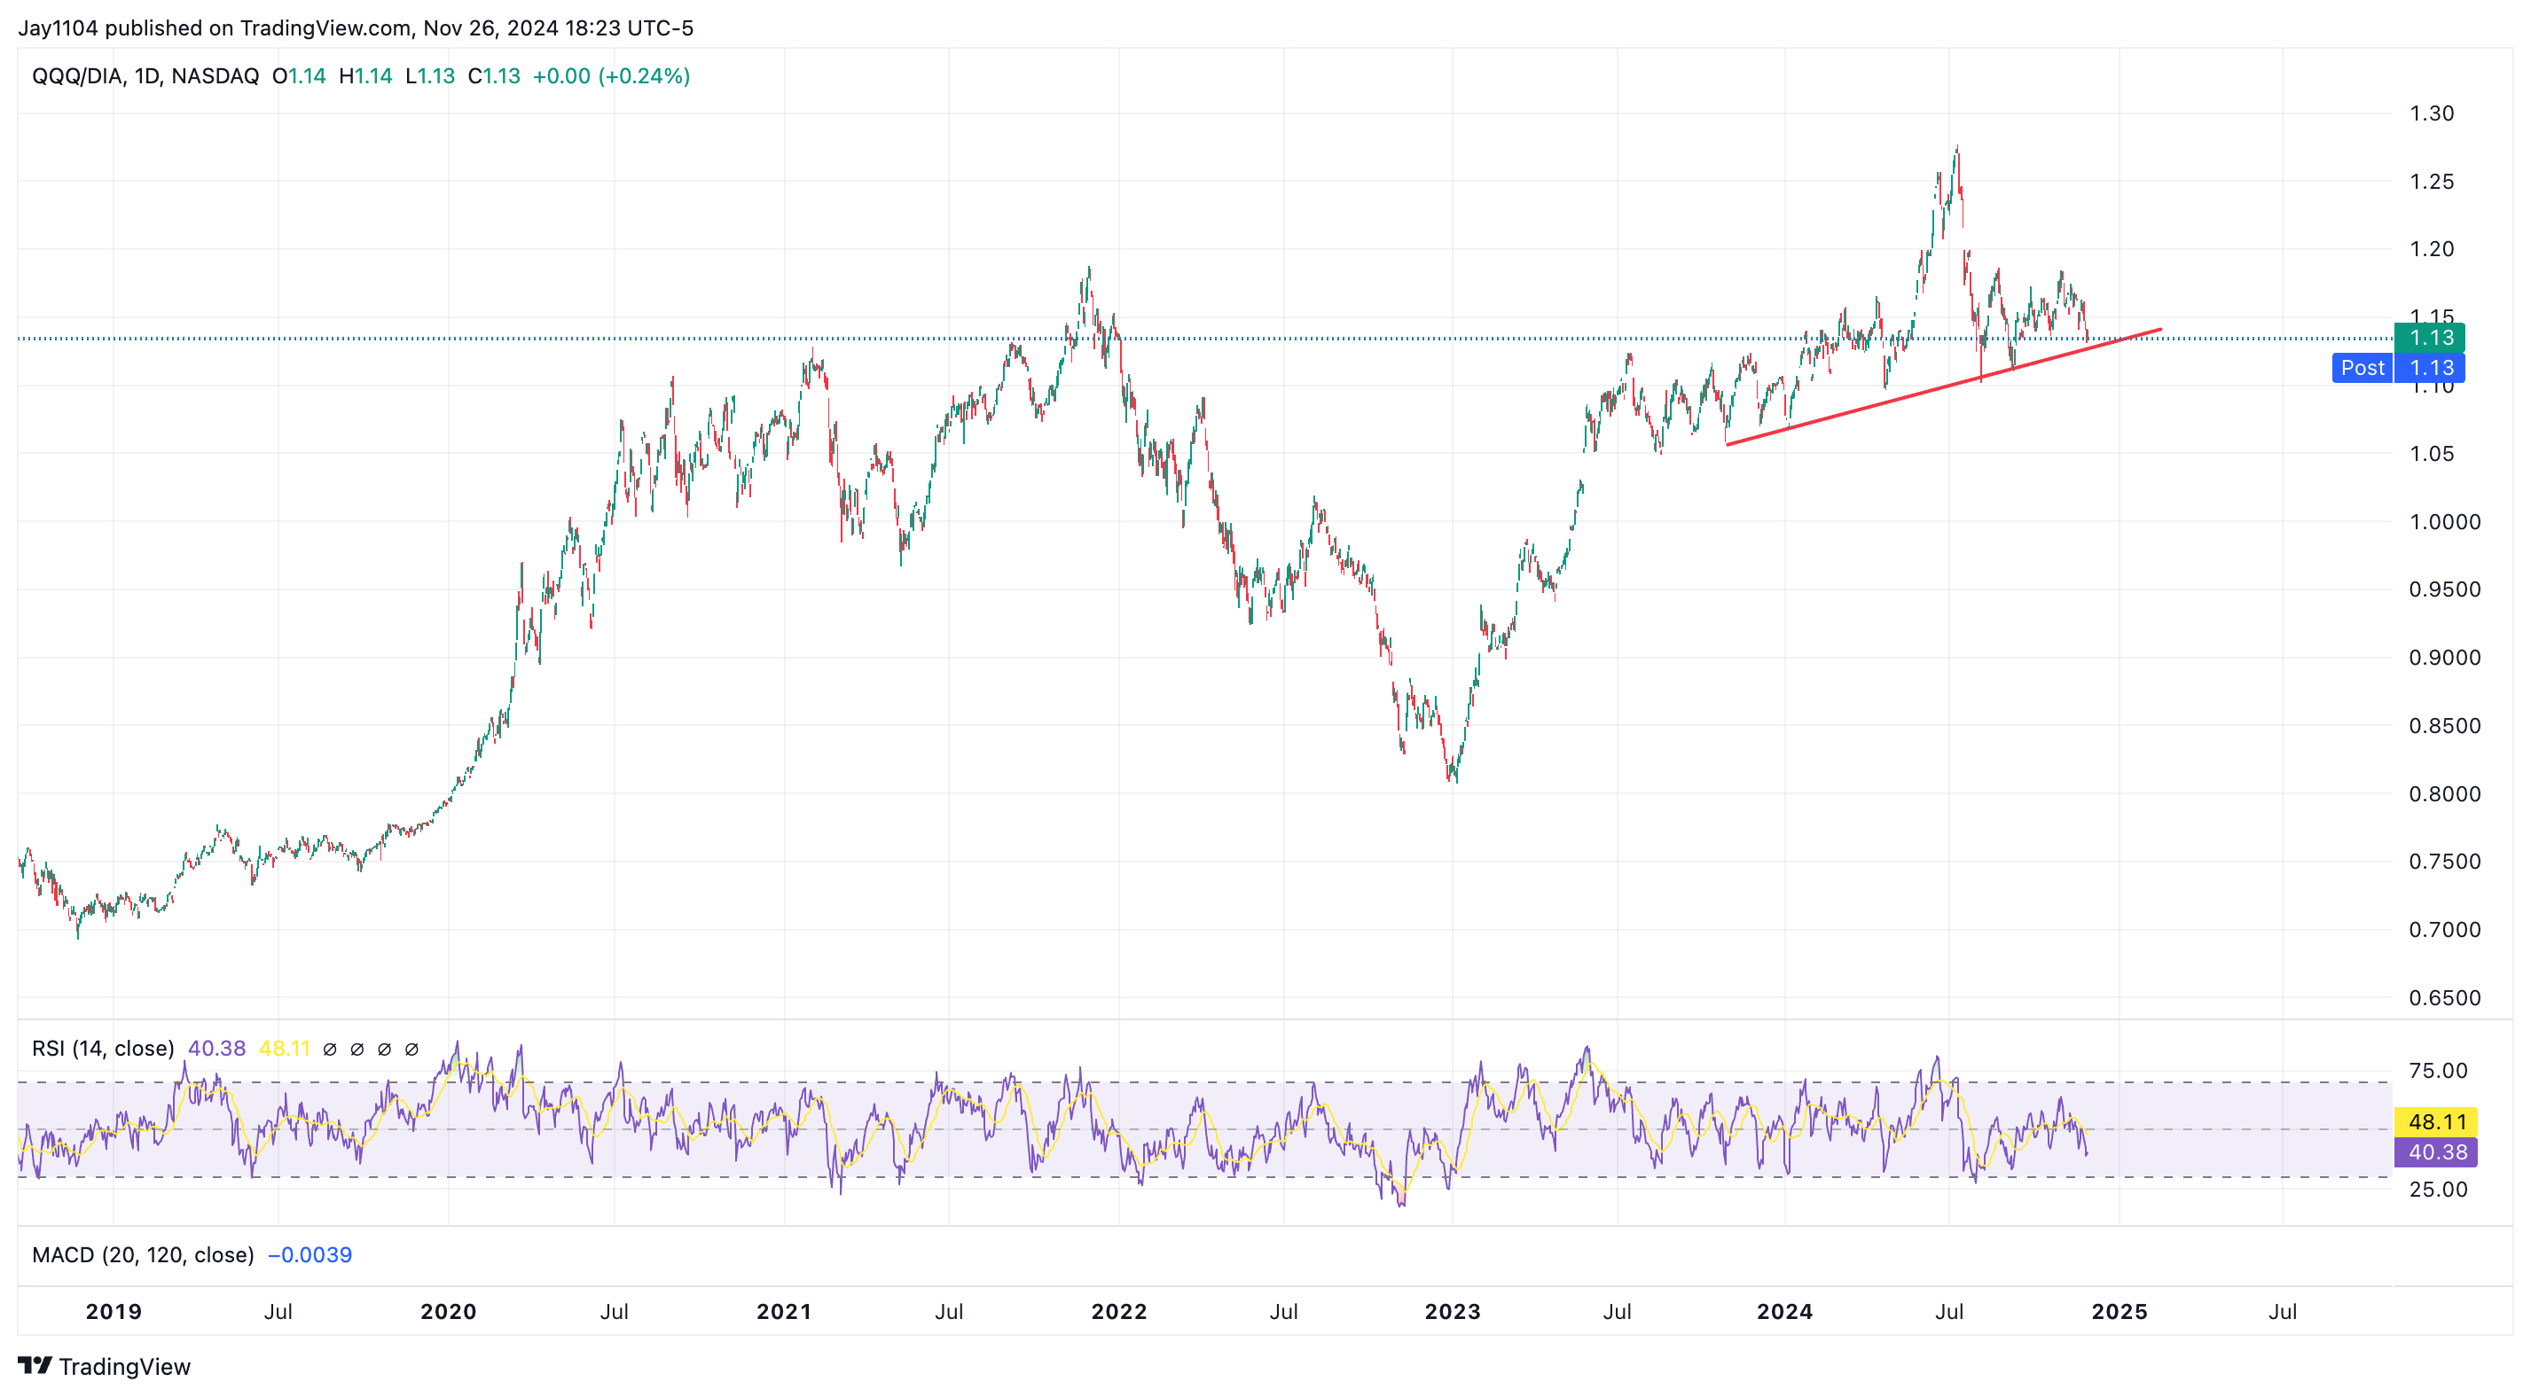Click the 2021 label on time axis
The height and width of the screenshot is (1397, 2531).
(x=784, y=1312)
